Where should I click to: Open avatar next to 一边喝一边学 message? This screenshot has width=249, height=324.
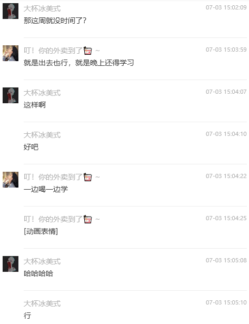(11, 180)
